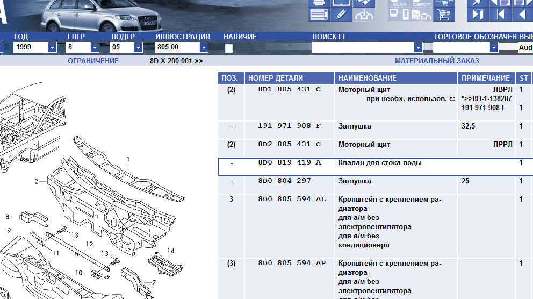Click the *>>8D-1-138287 note
Screen dimensions: 533x299
click(486, 98)
